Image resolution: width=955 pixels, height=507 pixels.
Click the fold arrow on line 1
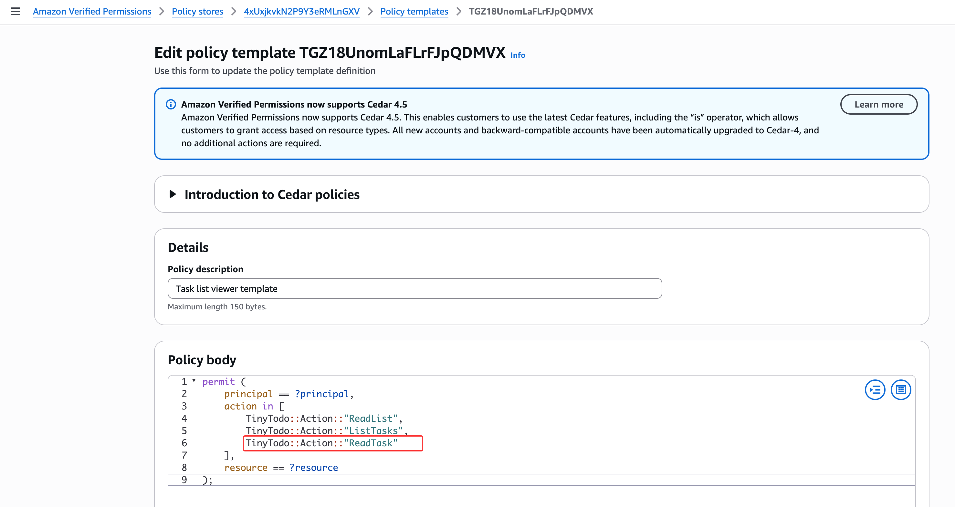[194, 381]
